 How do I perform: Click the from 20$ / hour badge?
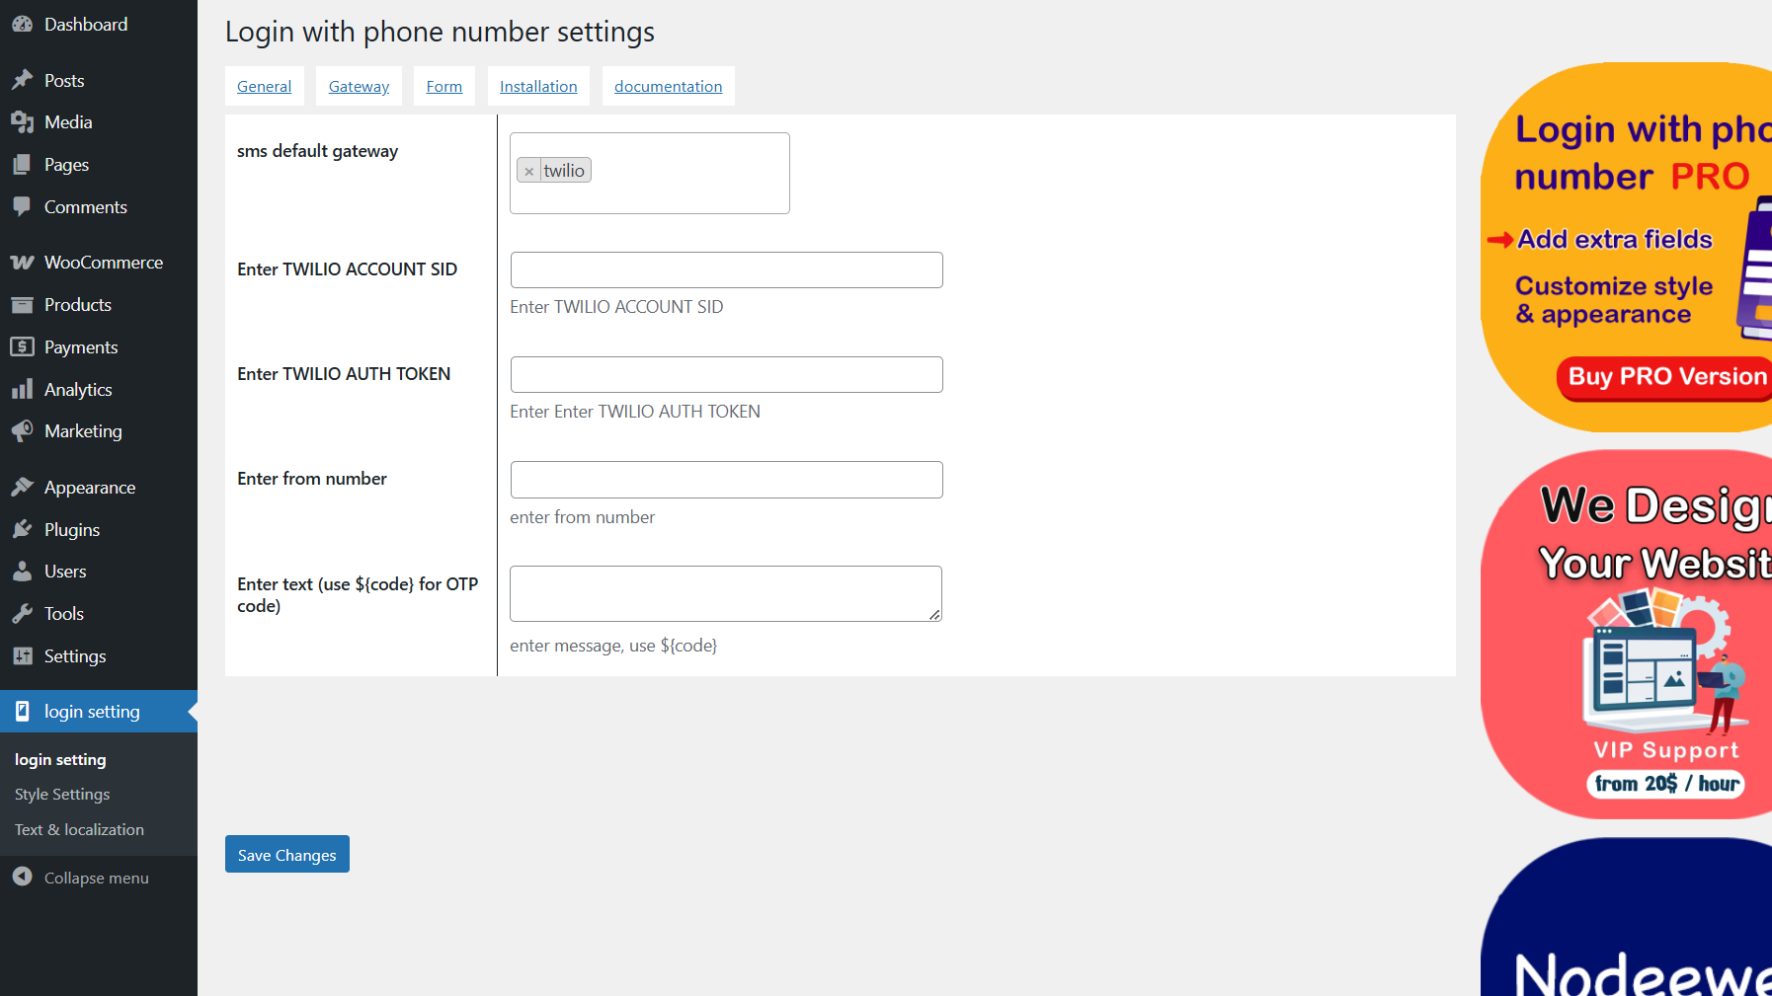[x=1666, y=784]
